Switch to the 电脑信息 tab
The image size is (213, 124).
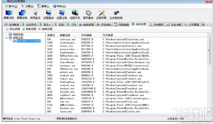click(x=86, y=25)
